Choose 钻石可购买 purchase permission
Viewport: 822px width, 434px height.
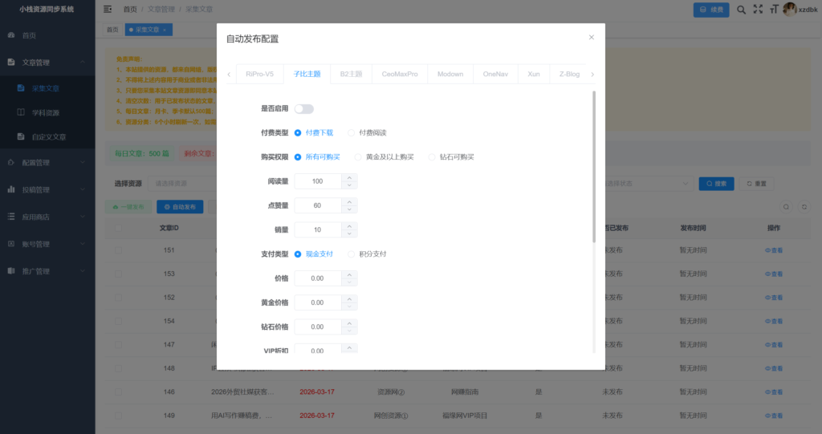pyautogui.click(x=451, y=157)
